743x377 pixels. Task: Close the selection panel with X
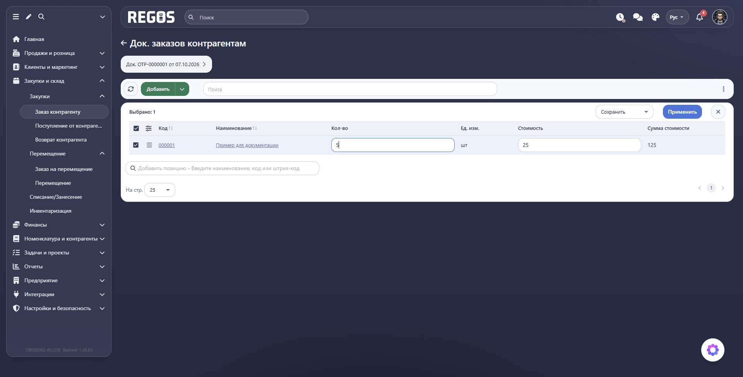click(x=718, y=112)
